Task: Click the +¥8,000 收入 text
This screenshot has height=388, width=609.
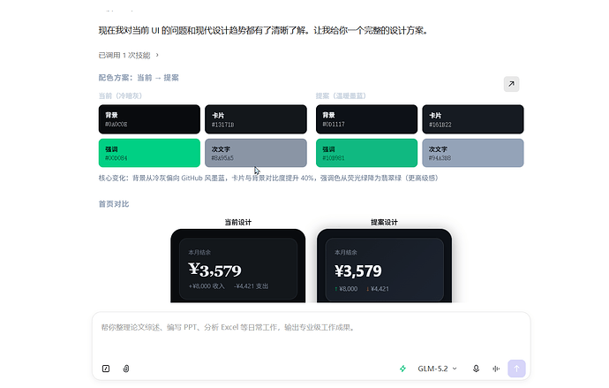Action: tap(207, 286)
